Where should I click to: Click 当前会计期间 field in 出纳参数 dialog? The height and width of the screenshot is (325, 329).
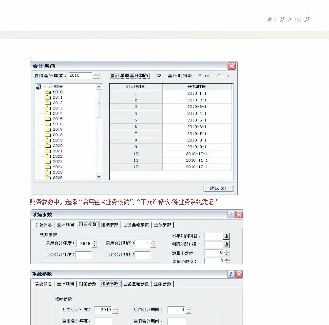176,321
